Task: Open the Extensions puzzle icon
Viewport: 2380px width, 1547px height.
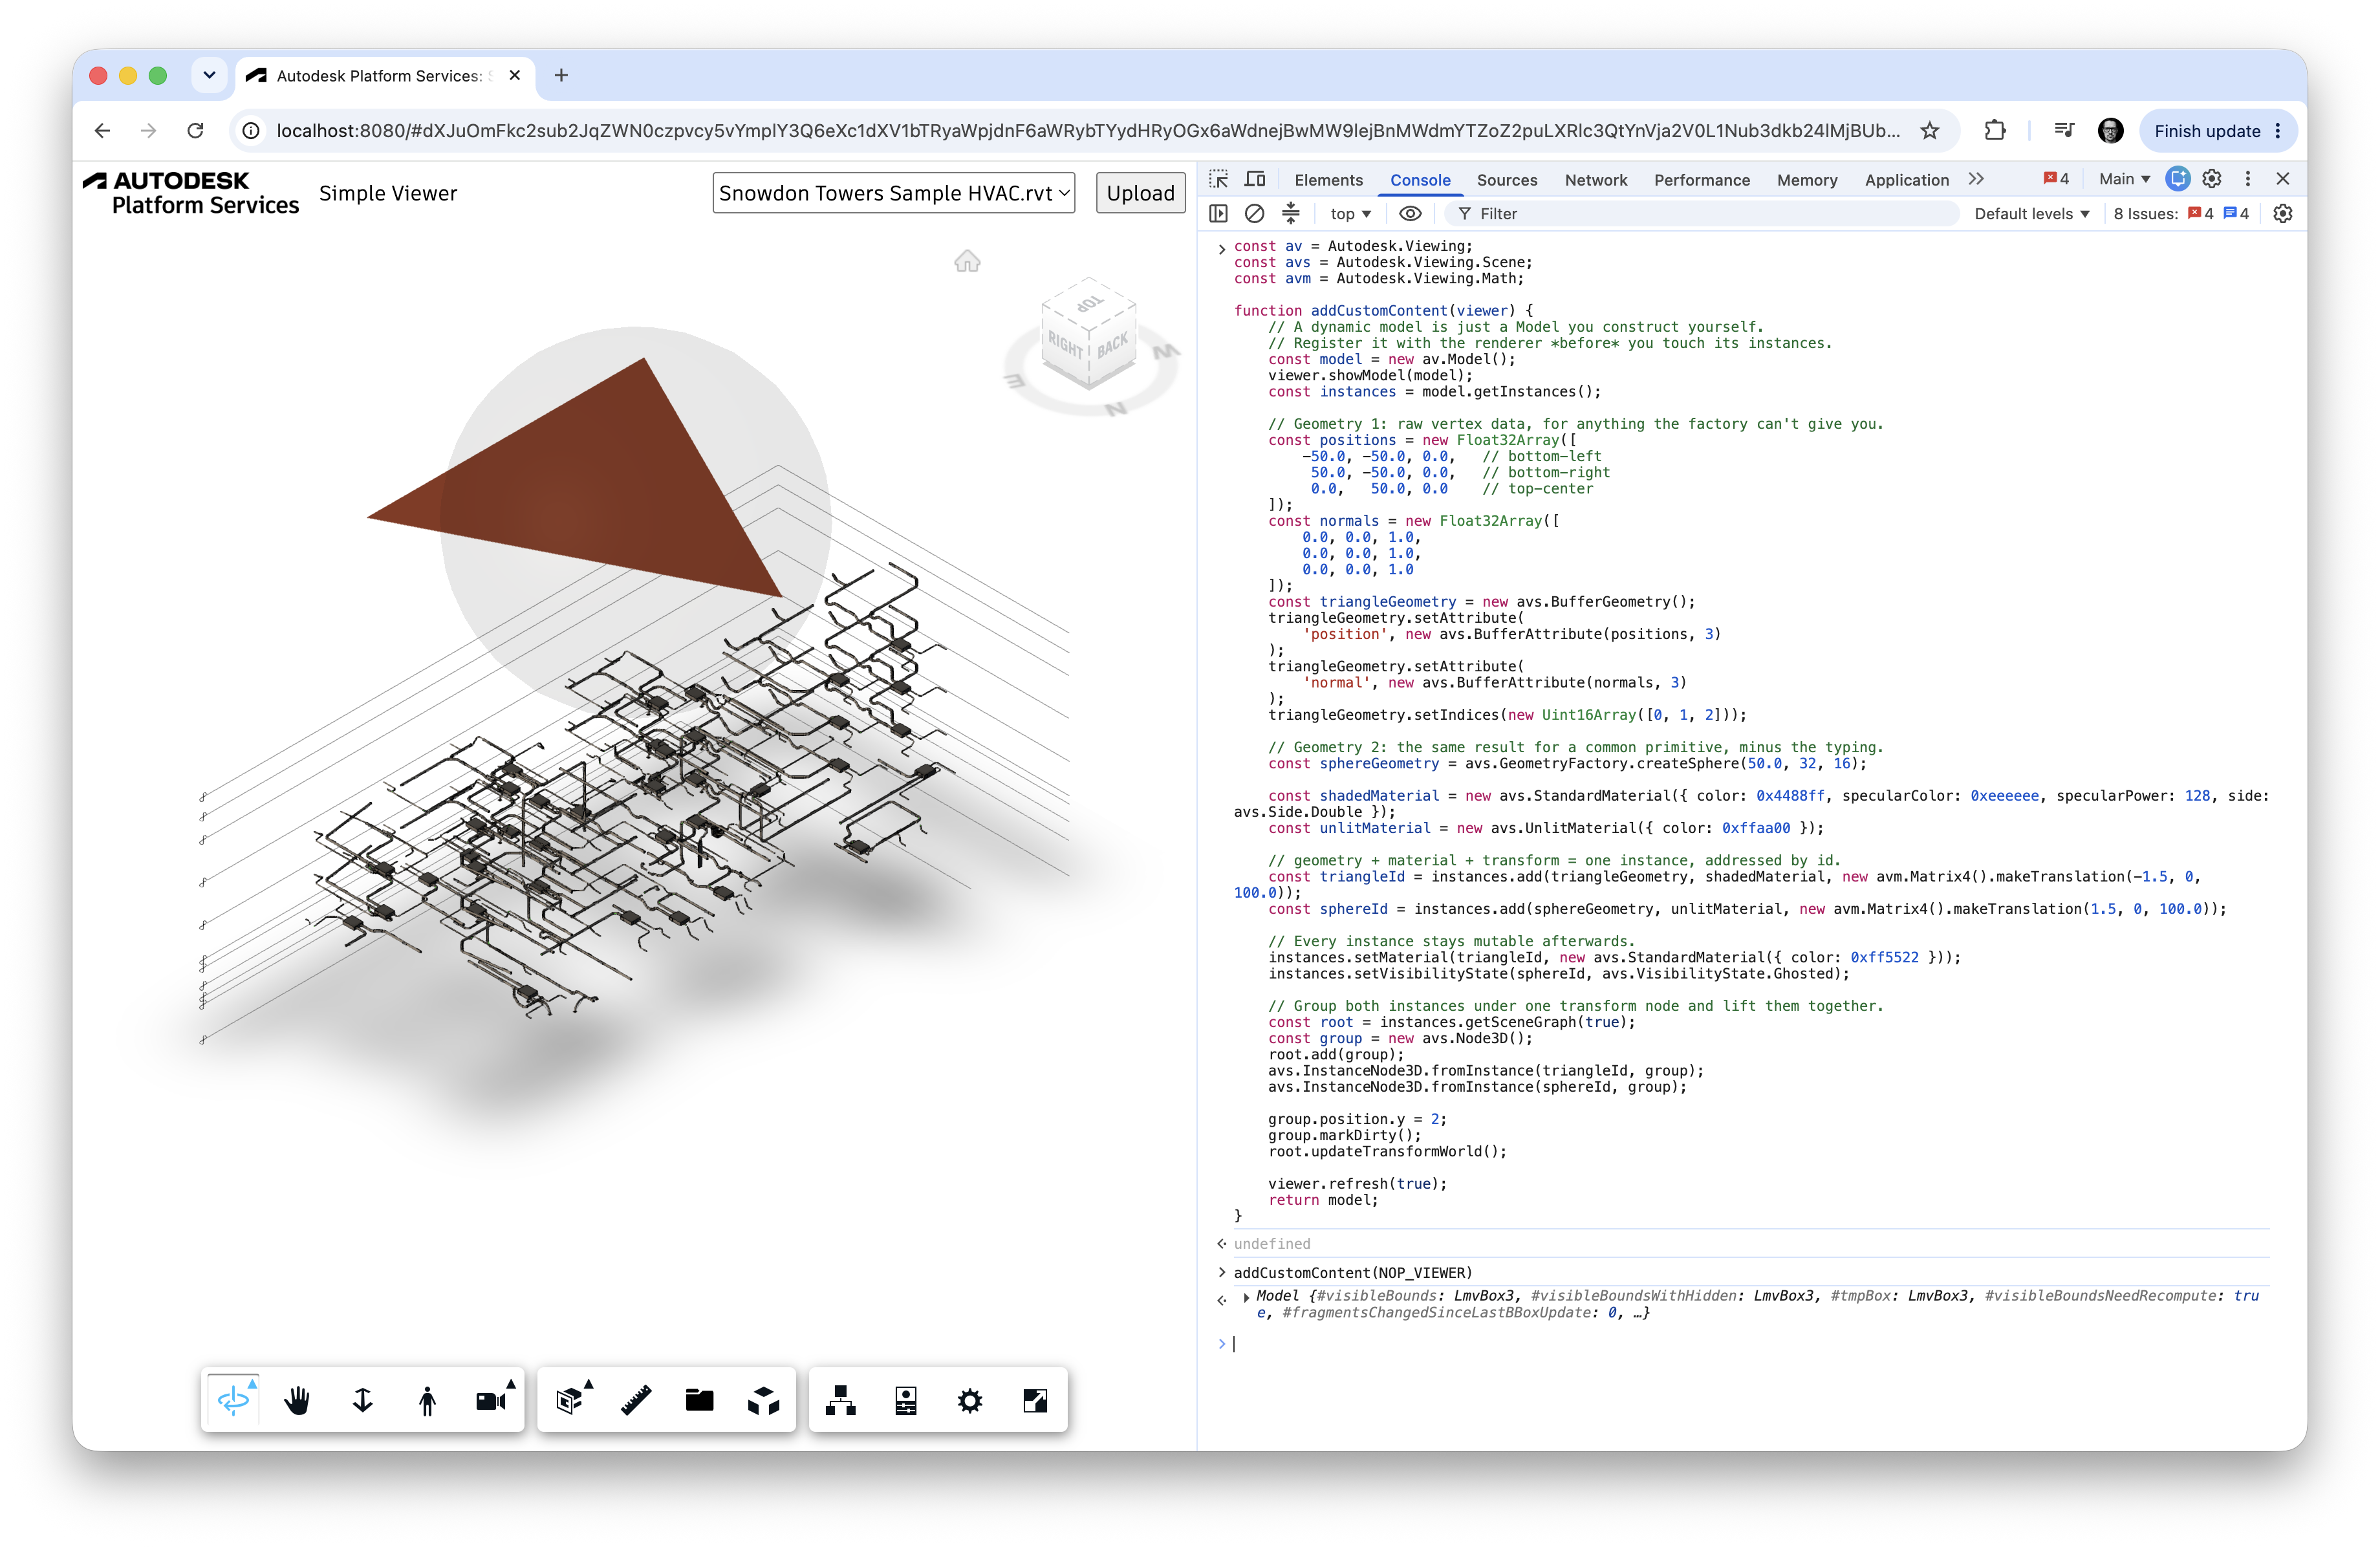Action: pyautogui.click(x=1995, y=130)
